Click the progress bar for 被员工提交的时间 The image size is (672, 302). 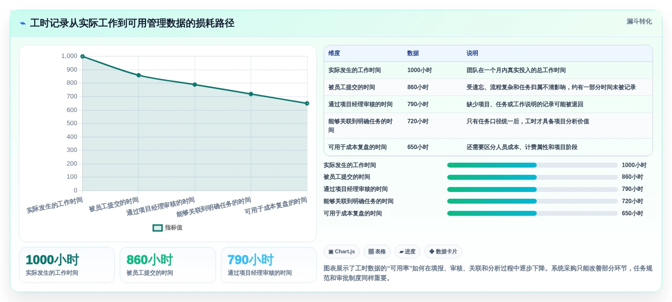[x=532, y=177]
